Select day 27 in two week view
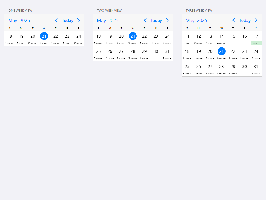 (121, 51)
